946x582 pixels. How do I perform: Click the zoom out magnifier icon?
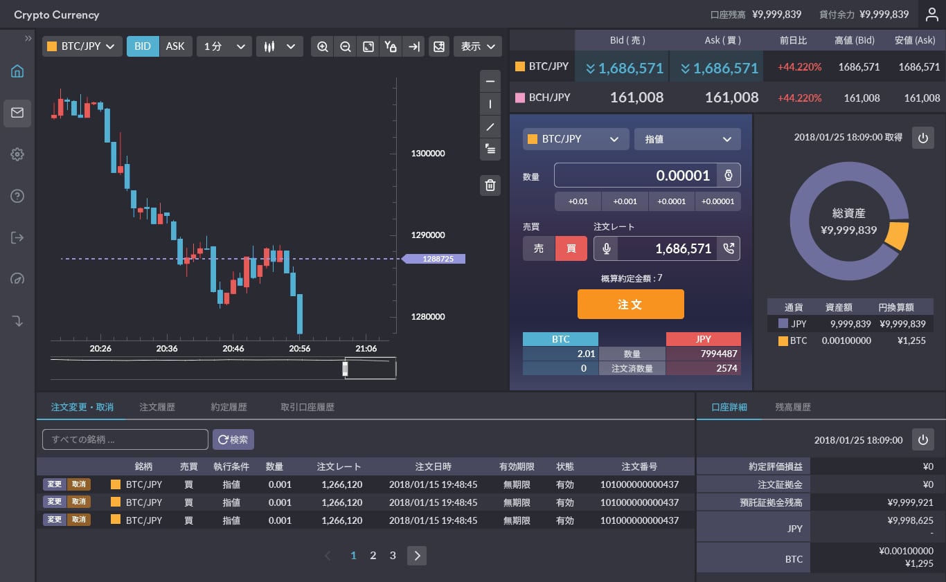[345, 46]
